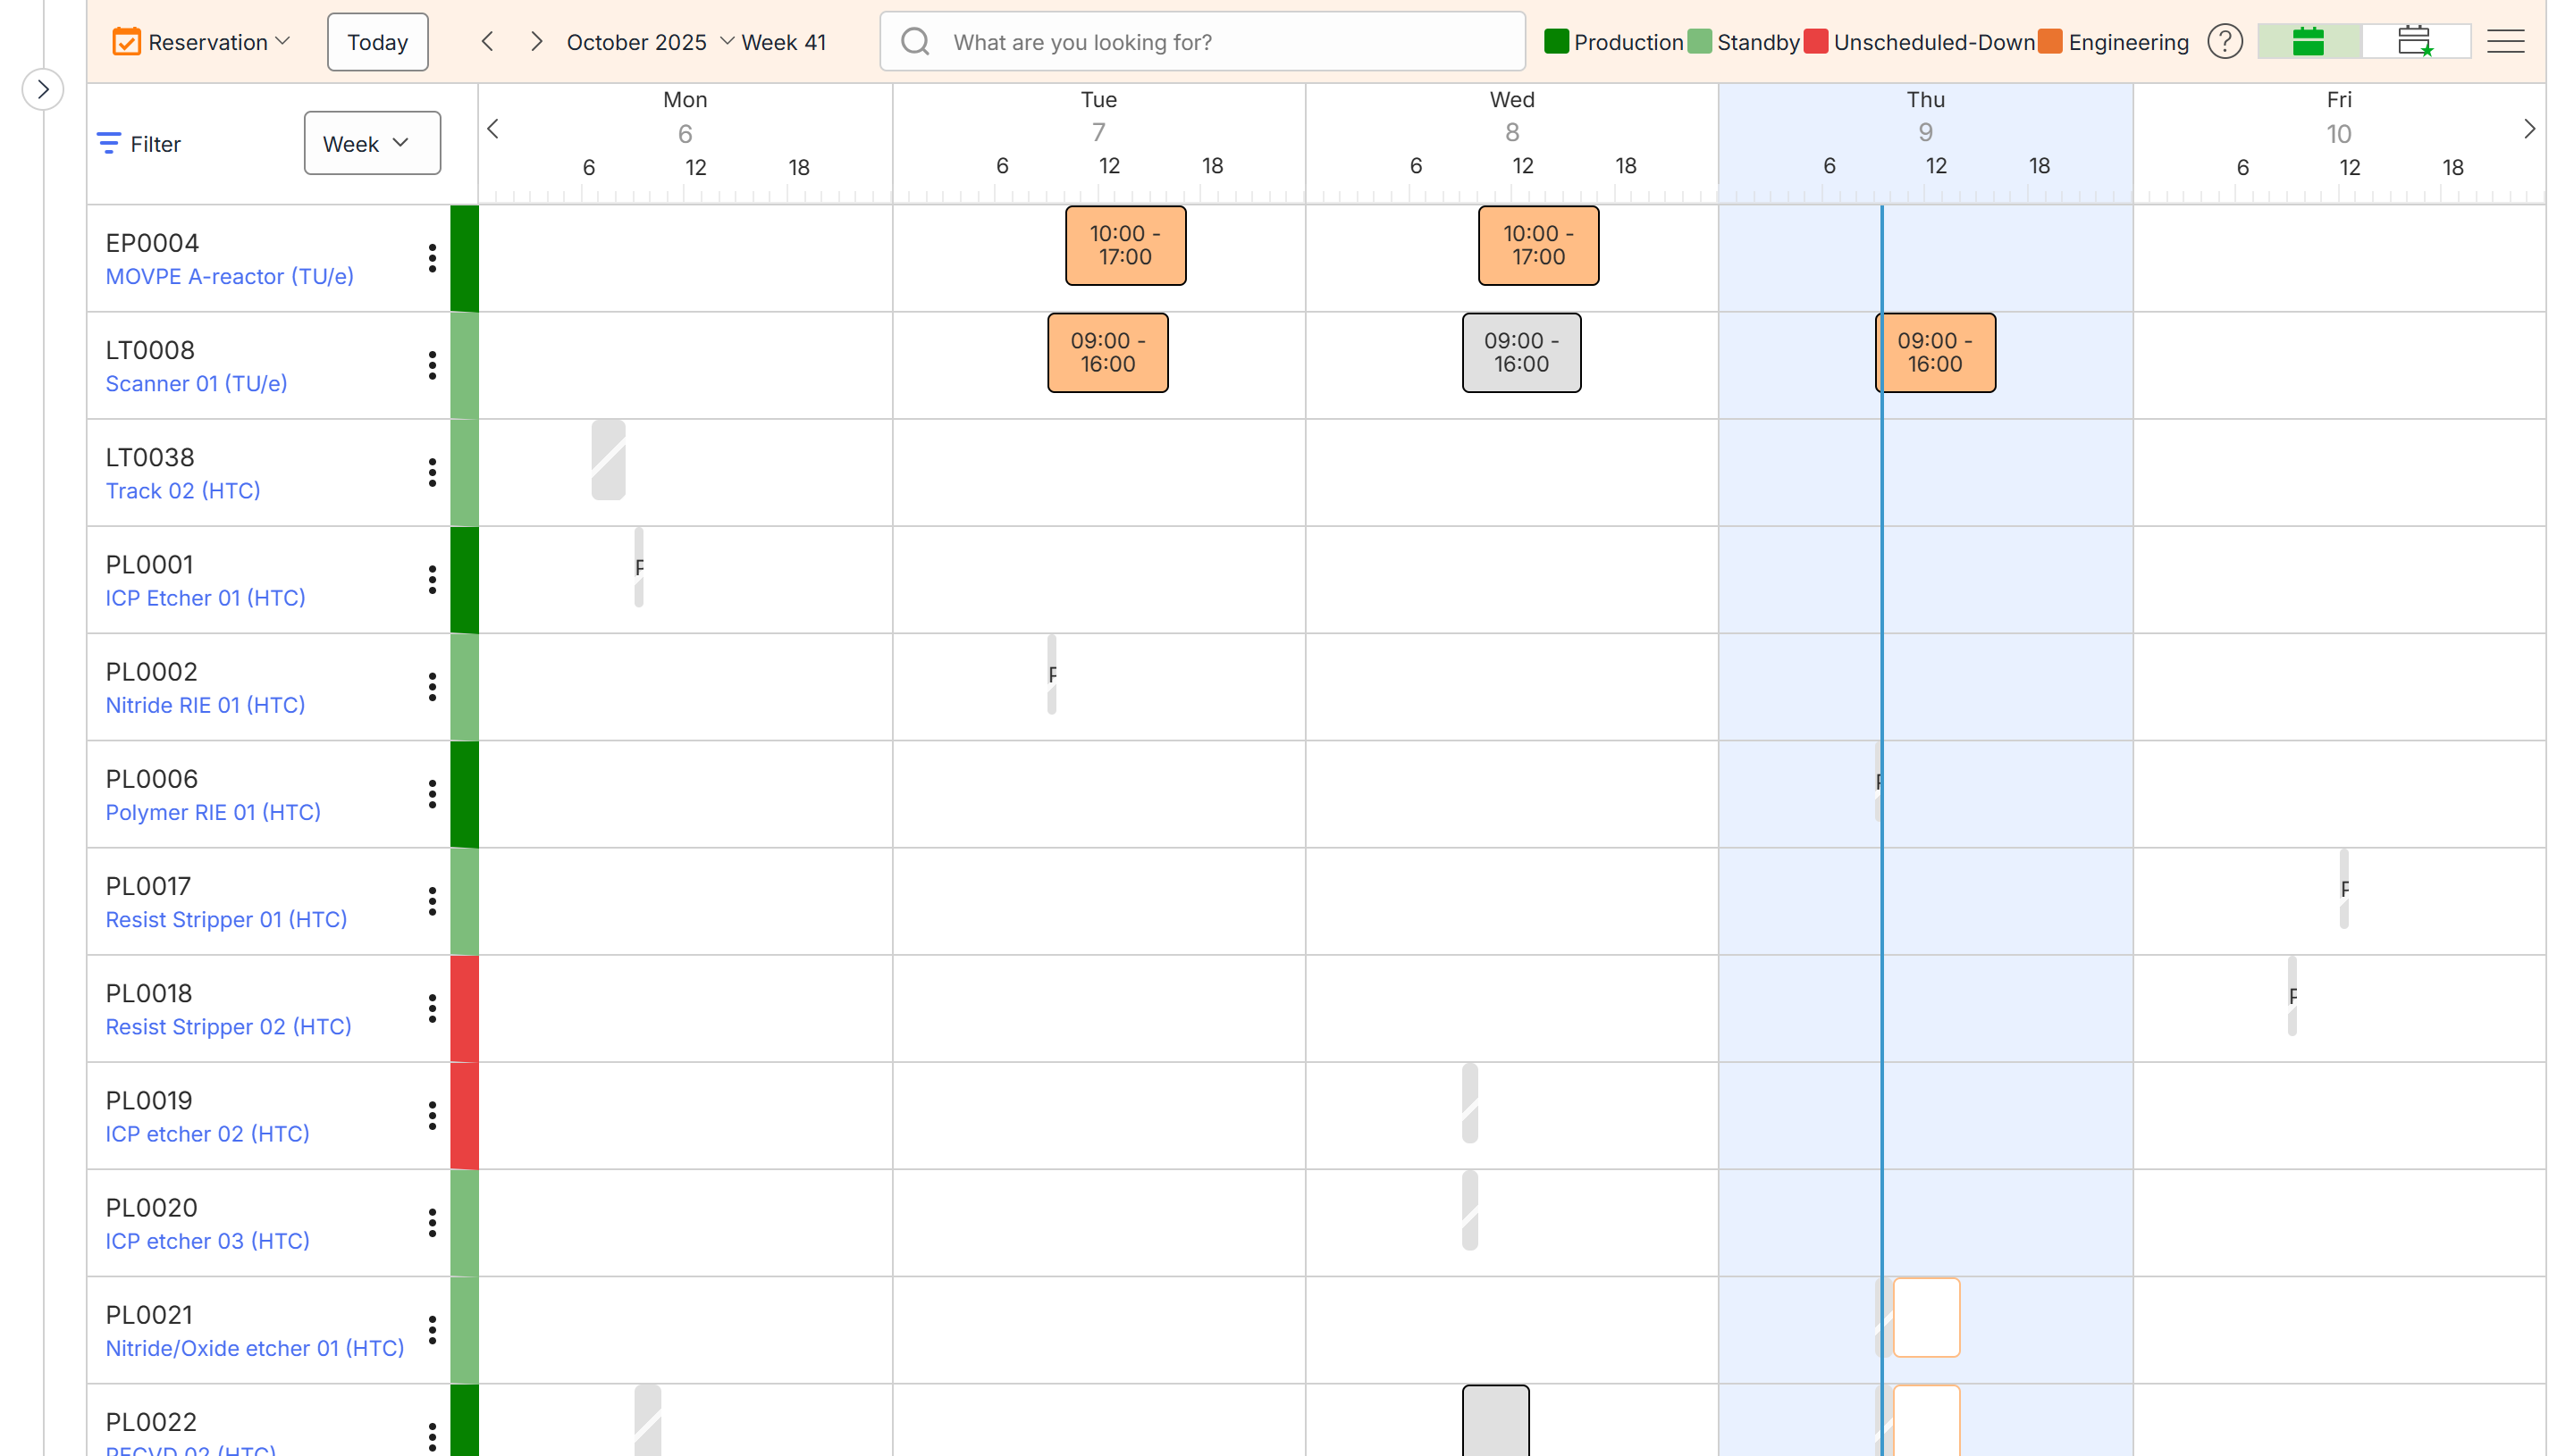Go to next week with top arrow

pos(536,42)
